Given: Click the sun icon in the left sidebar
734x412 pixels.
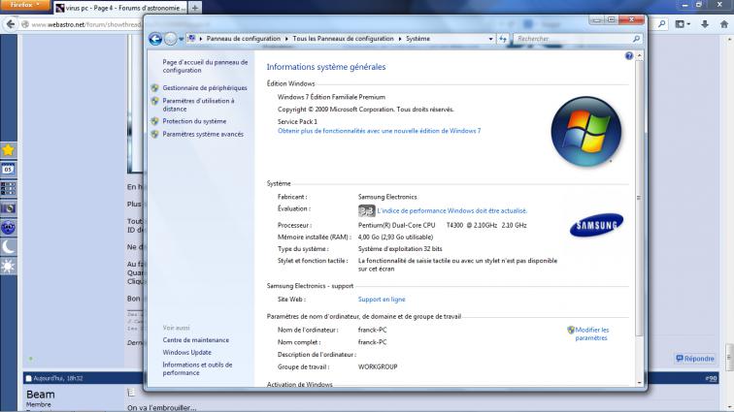Looking at the screenshot, I should 9,266.
